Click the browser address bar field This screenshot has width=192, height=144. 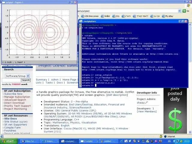pyautogui.click(x=127, y=11)
